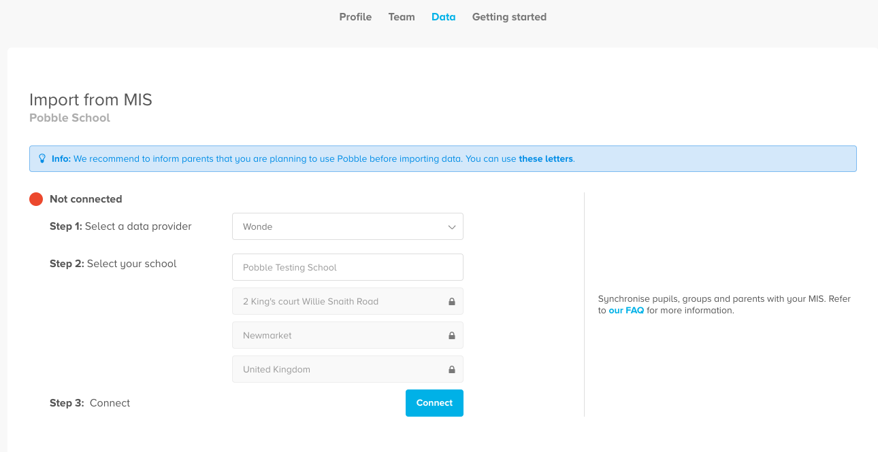The image size is (878, 452).
Task: Click the 'Not connected' status text
Action: click(86, 199)
